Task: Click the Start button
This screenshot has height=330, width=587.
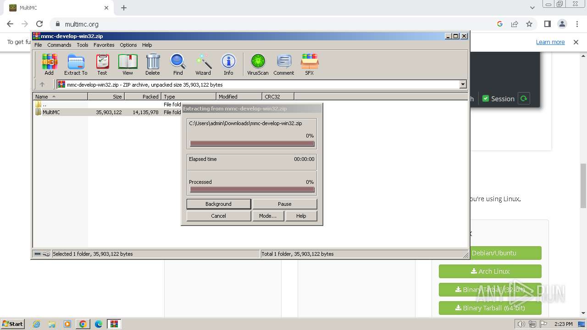Action: 13,324
